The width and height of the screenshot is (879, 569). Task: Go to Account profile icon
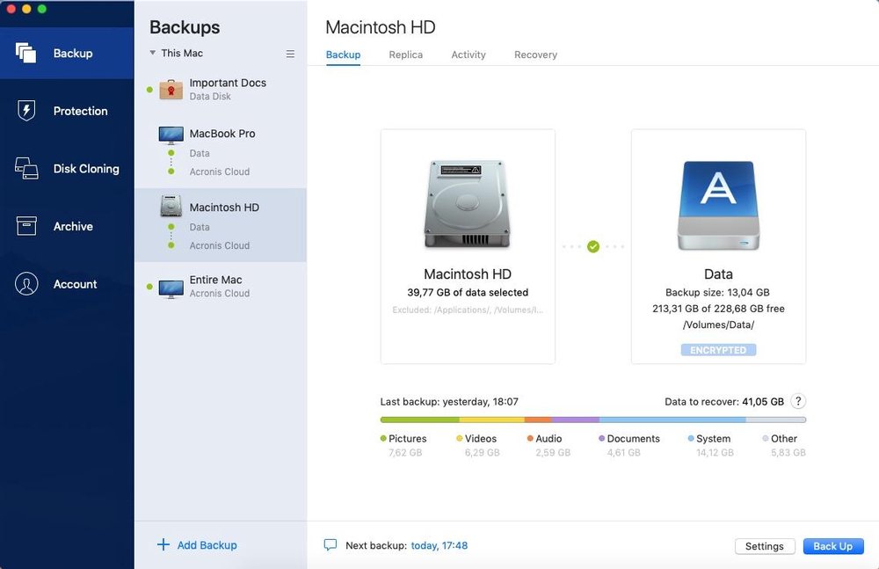click(26, 284)
